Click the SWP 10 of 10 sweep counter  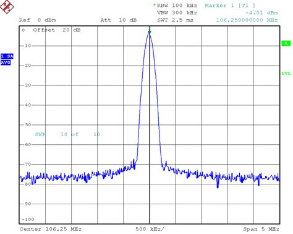click(67, 134)
